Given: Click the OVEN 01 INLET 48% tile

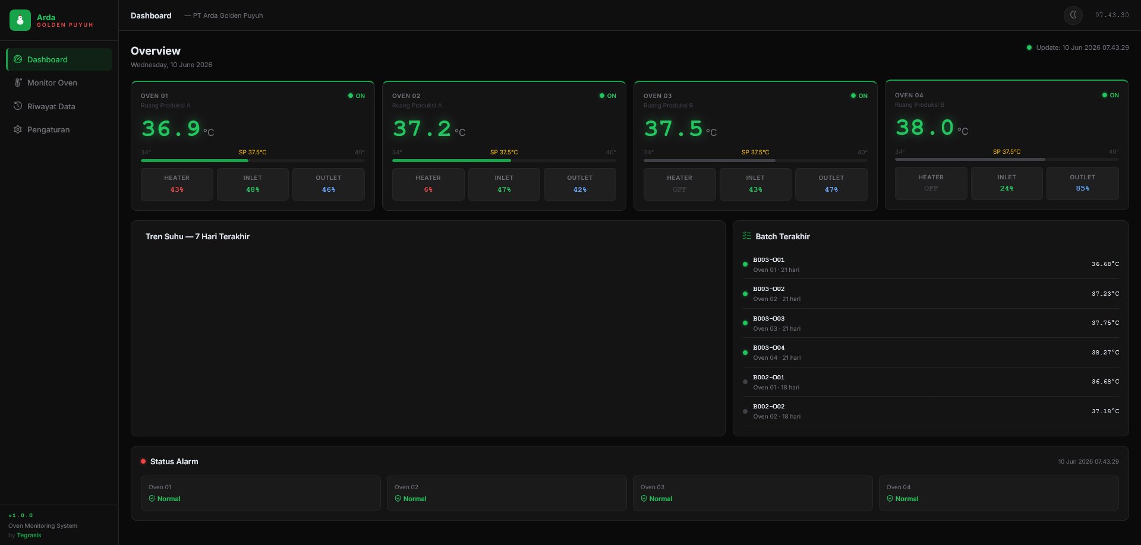Looking at the screenshot, I should coord(253,184).
